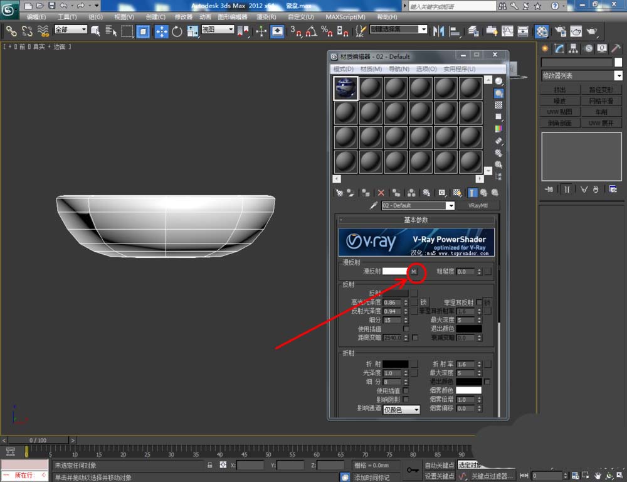Switch to the Hierarchy command panel tab

click(574, 48)
